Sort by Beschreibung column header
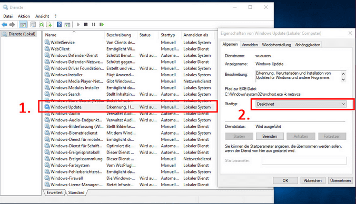The width and height of the screenshot is (356, 204). tap(121, 35)
